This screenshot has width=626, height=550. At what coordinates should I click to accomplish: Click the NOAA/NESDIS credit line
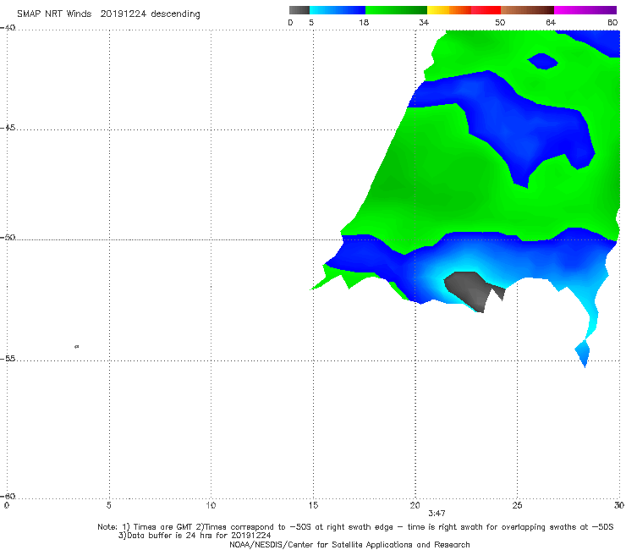point(349,544)
